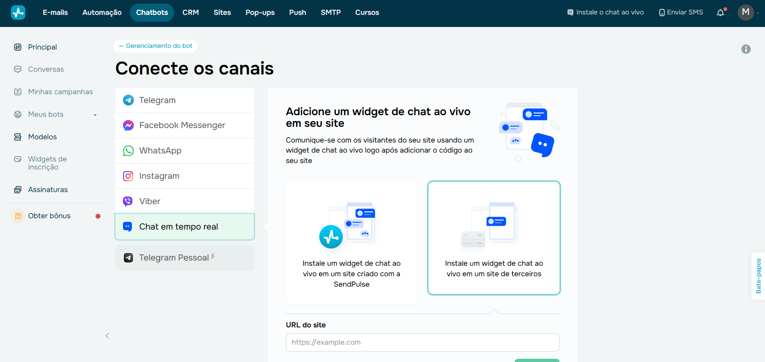Open Assinaturas icon in sidebar
The image size is (765, 362).
[x=18, y=190]
